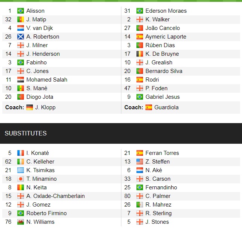Click the Brazil flag next to Alisson

coord(20,11)
